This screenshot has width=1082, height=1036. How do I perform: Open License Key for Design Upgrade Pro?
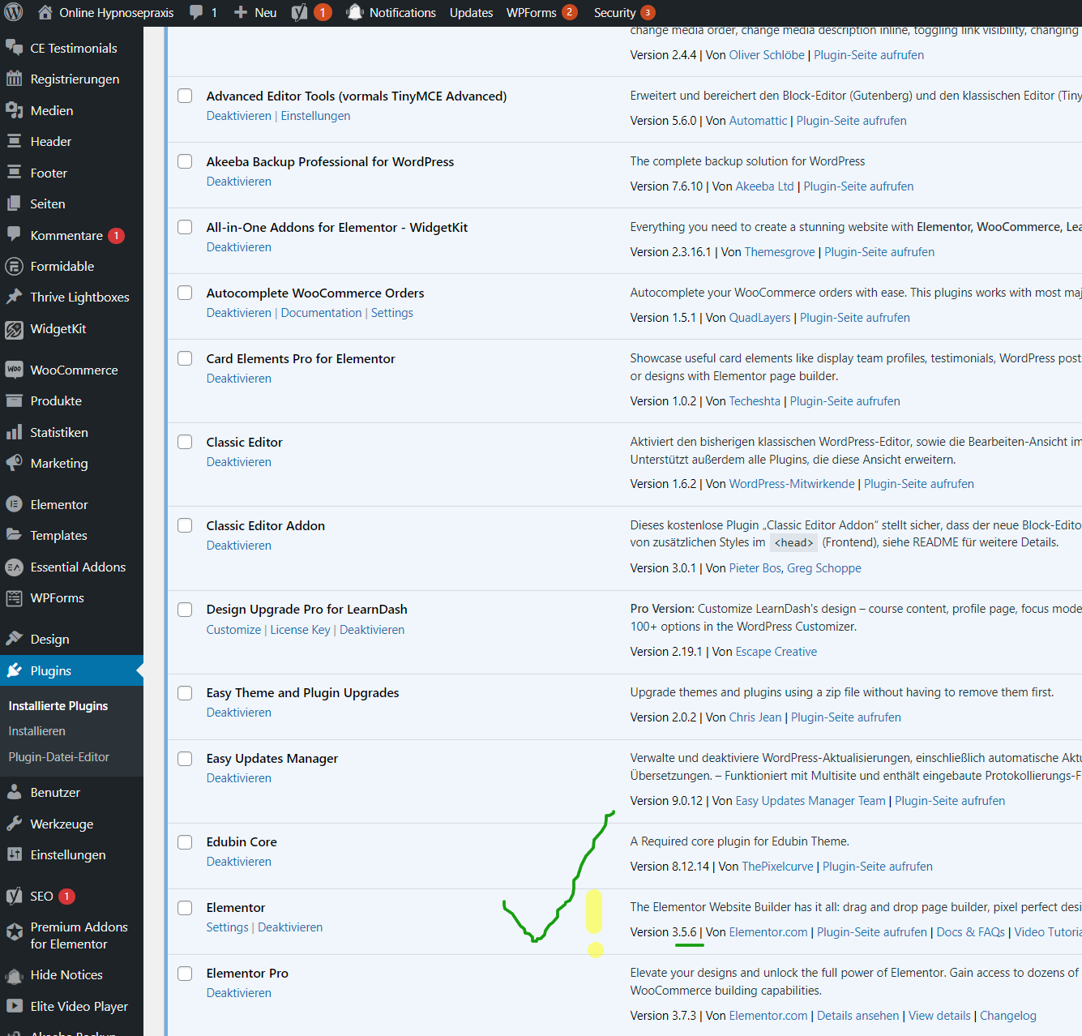(x=300, y=630)
